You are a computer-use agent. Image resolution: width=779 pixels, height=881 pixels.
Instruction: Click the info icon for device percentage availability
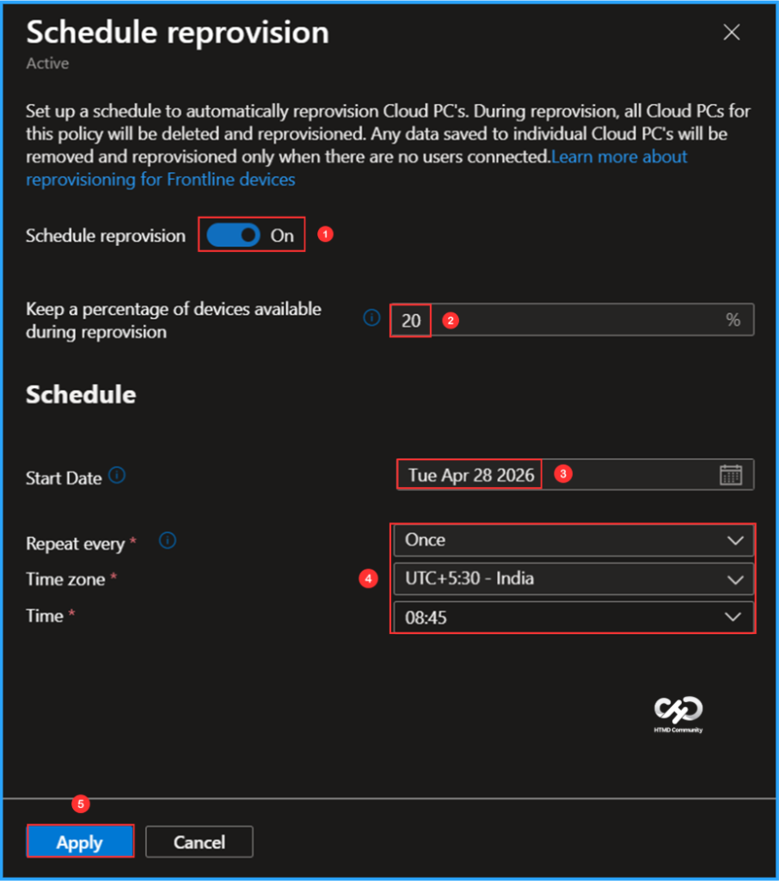pos(371,317)
